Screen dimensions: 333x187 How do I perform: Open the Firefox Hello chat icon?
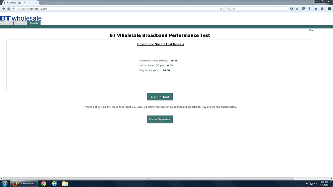tap(322, 9)
